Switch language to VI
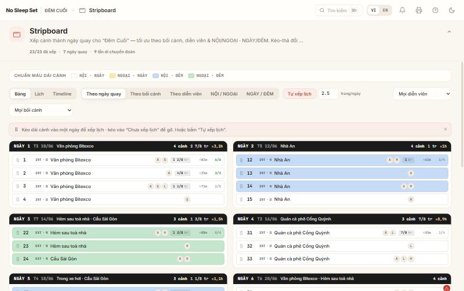464x291 pixels. 374,10
